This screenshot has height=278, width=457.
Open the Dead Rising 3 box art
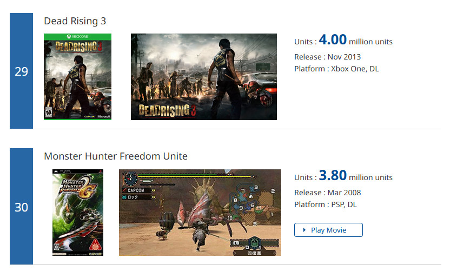pos(77,77)
